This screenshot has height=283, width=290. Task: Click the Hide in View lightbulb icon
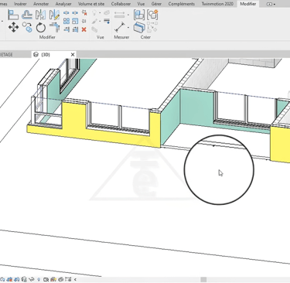(x=94, y=12)
